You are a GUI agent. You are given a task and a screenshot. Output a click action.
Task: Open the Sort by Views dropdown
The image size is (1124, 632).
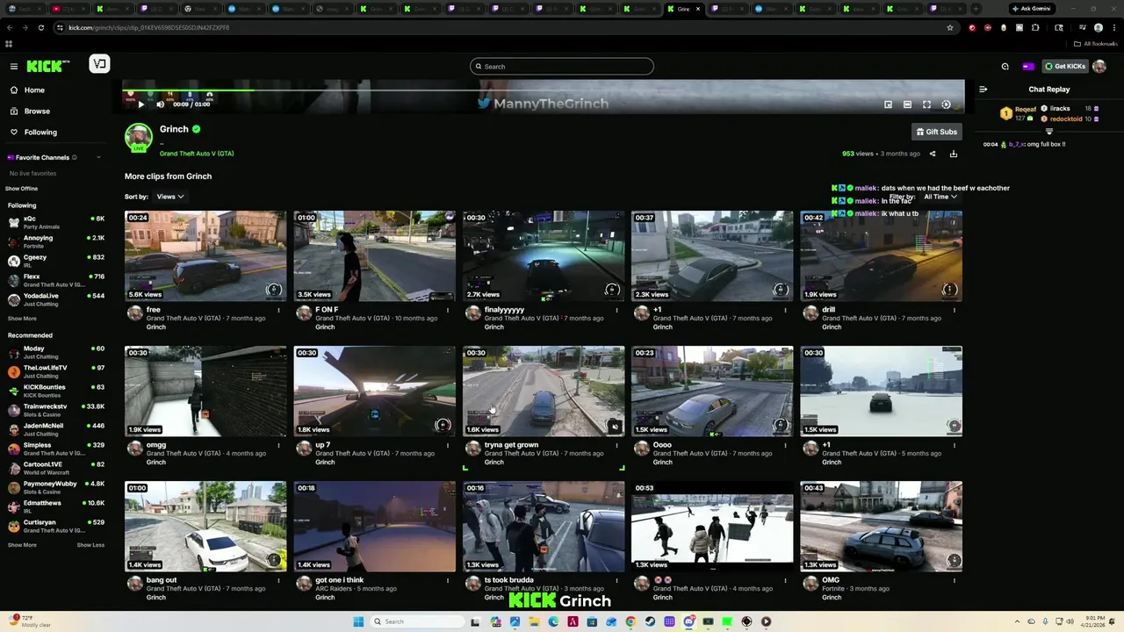170,197
